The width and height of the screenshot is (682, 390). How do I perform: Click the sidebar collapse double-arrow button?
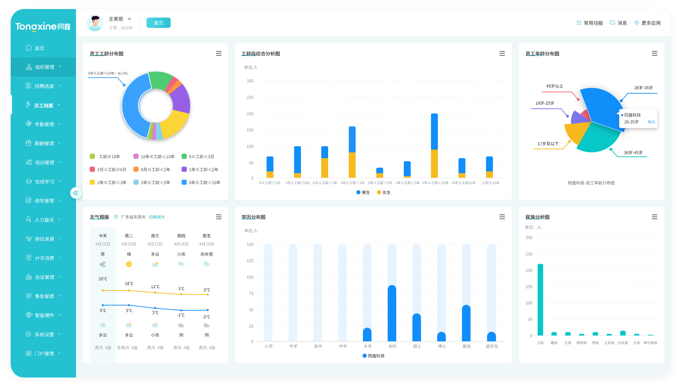point(76,193)
